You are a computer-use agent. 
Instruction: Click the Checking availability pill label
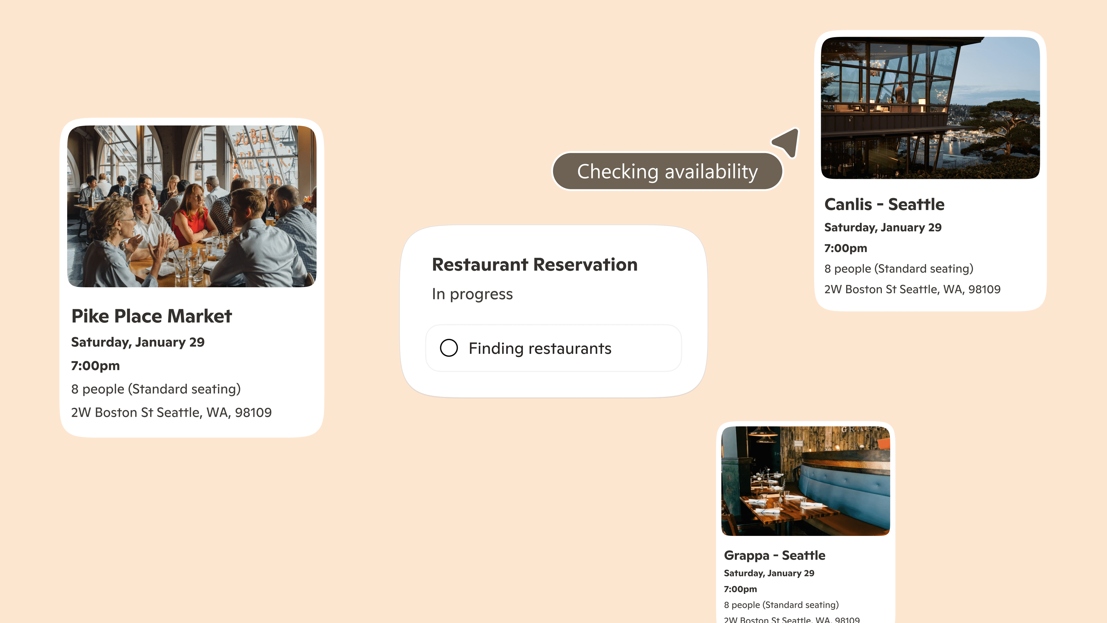(667, 171)
